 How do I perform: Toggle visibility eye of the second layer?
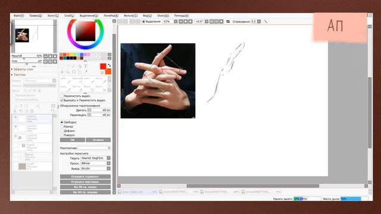point(15,127)
